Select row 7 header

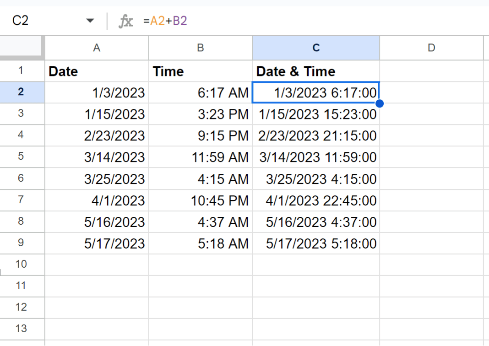21,200
